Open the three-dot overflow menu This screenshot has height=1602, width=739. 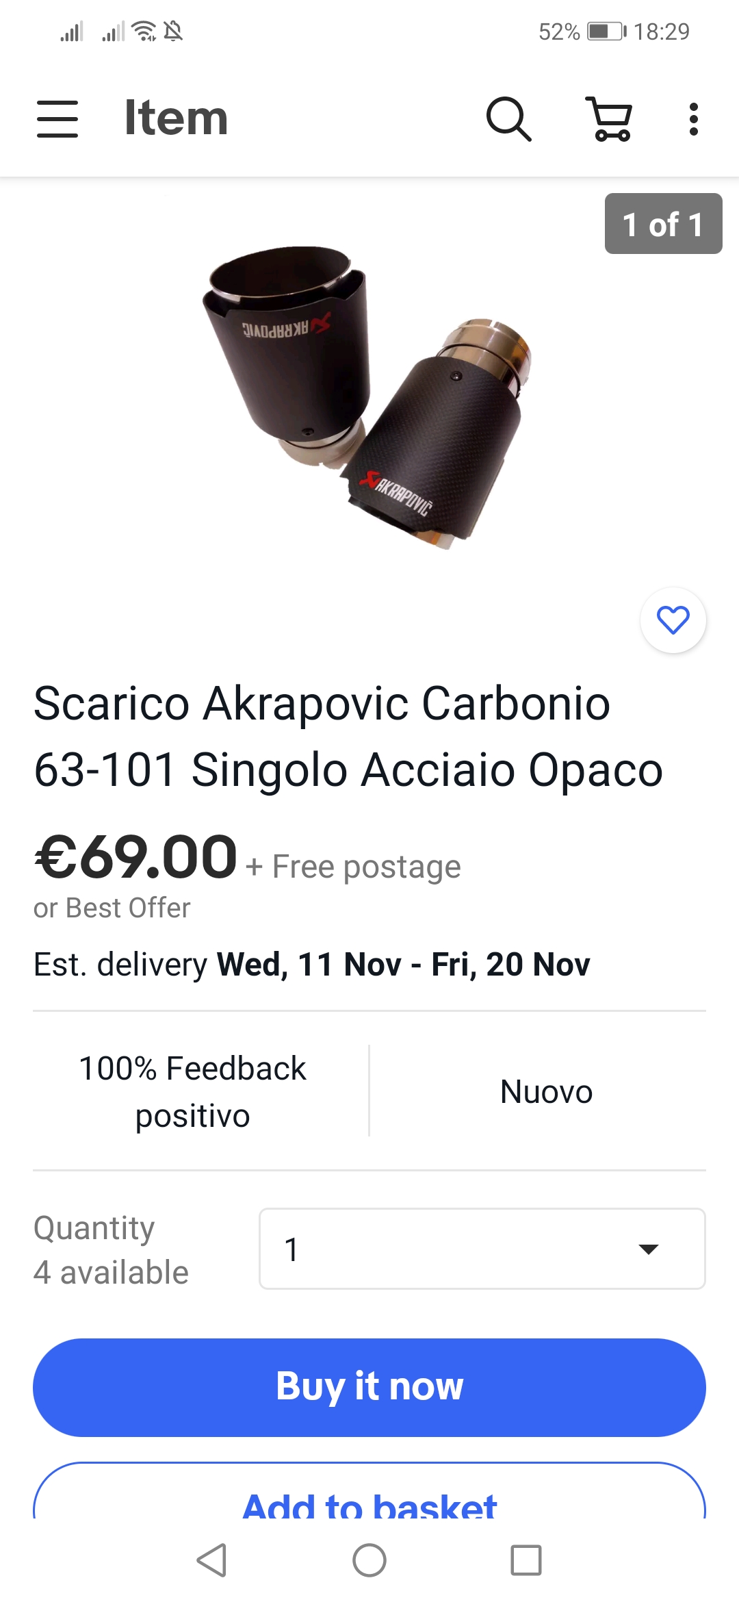click(694, 119)
